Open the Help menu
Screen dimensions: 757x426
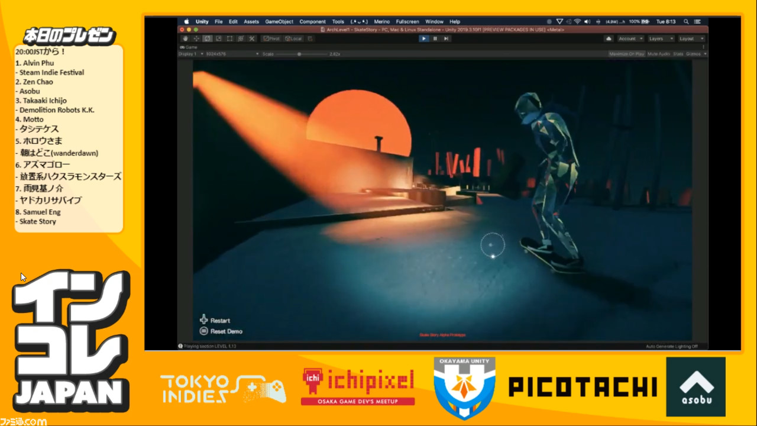455,21
